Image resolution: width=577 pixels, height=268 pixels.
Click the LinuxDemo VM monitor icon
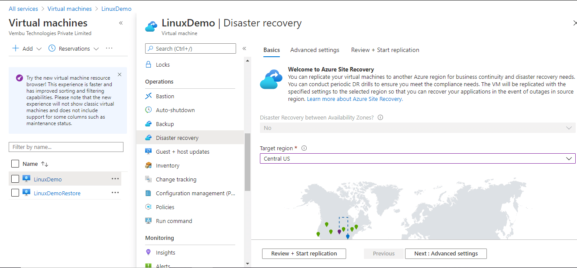point(26,179)
